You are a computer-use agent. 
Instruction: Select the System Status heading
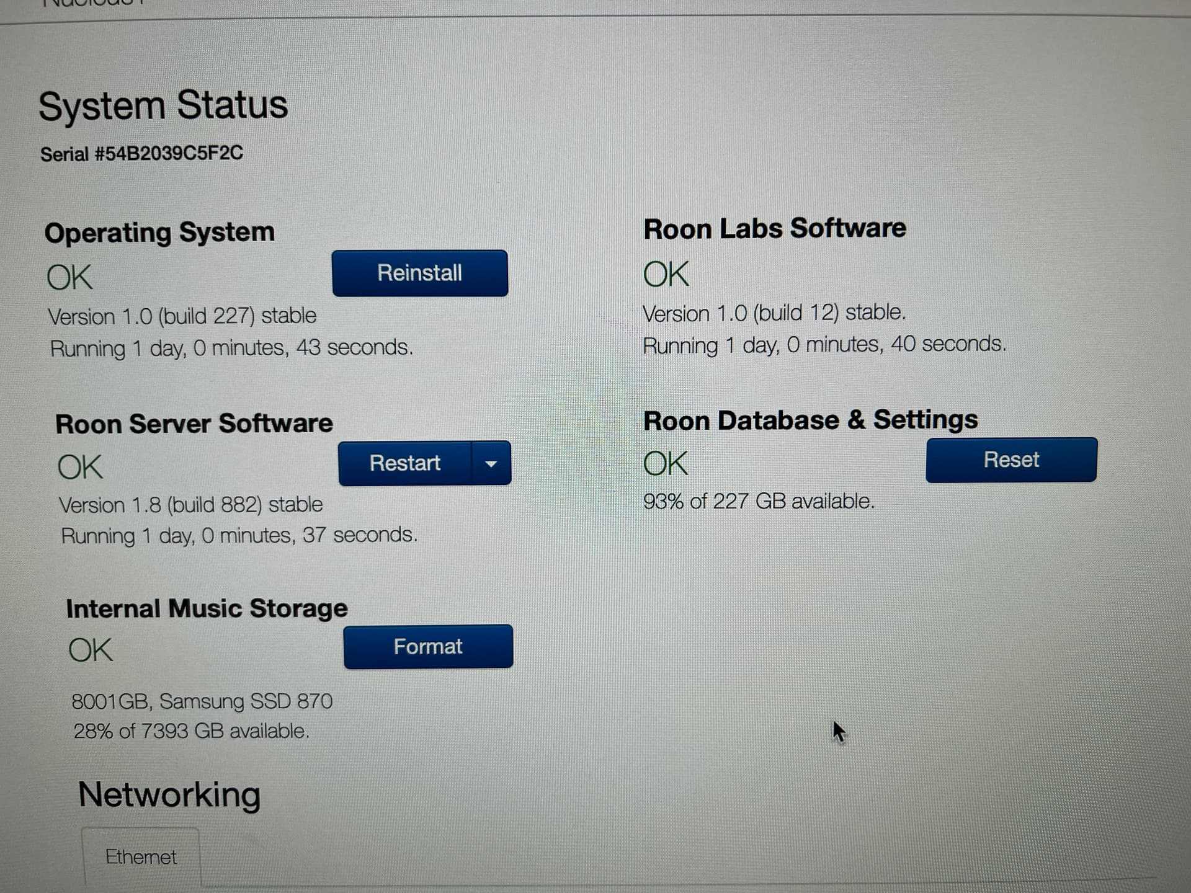coord(163,105)
